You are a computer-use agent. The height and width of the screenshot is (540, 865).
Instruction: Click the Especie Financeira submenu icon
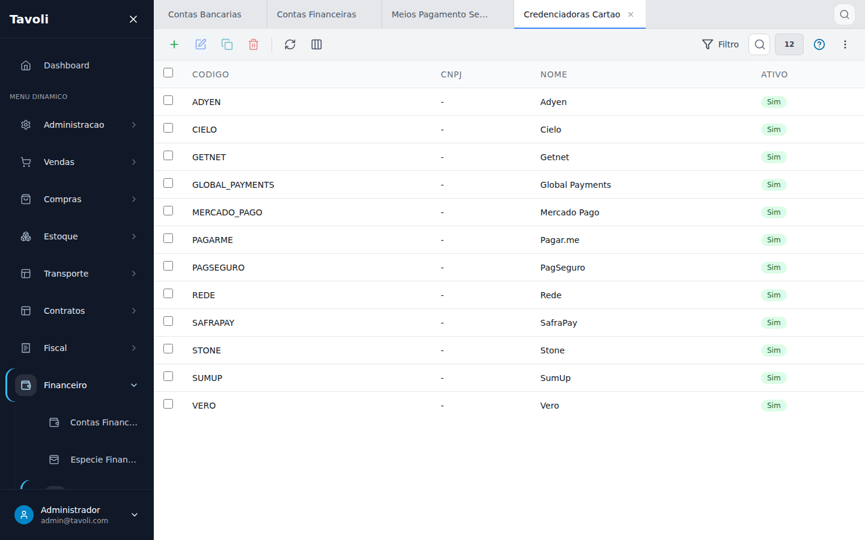pyautogui.click(x=54, y=460)
